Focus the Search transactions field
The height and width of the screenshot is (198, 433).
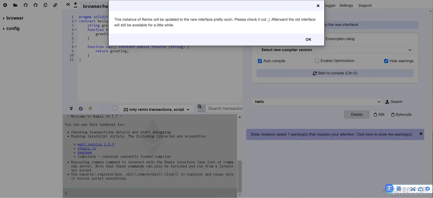pyautogui.click(x=224, y=108)
